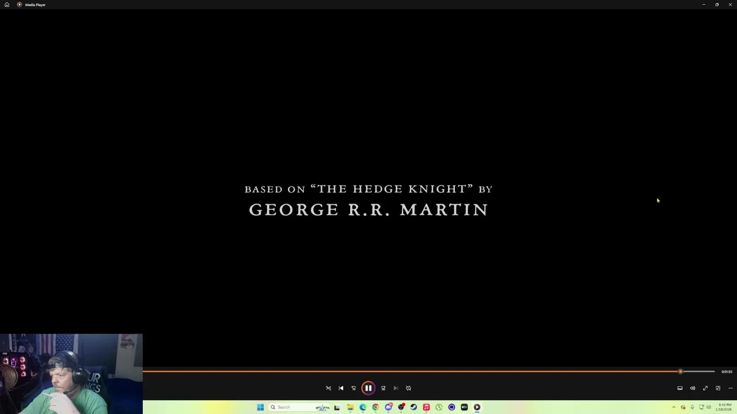Open the system volume tray icon
This screenshot has width=737, height=414.
pos(708,407)
